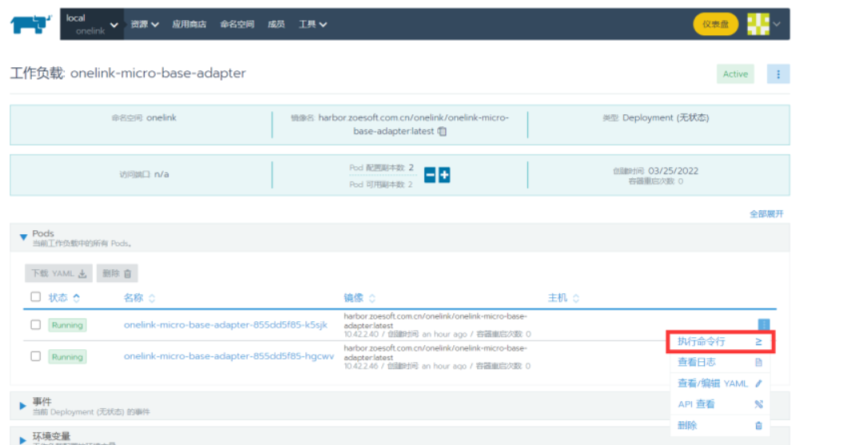Select checkbox for pod ending k5sjk
The height and width of the screenshot is (445, 847).
[36, 324]
